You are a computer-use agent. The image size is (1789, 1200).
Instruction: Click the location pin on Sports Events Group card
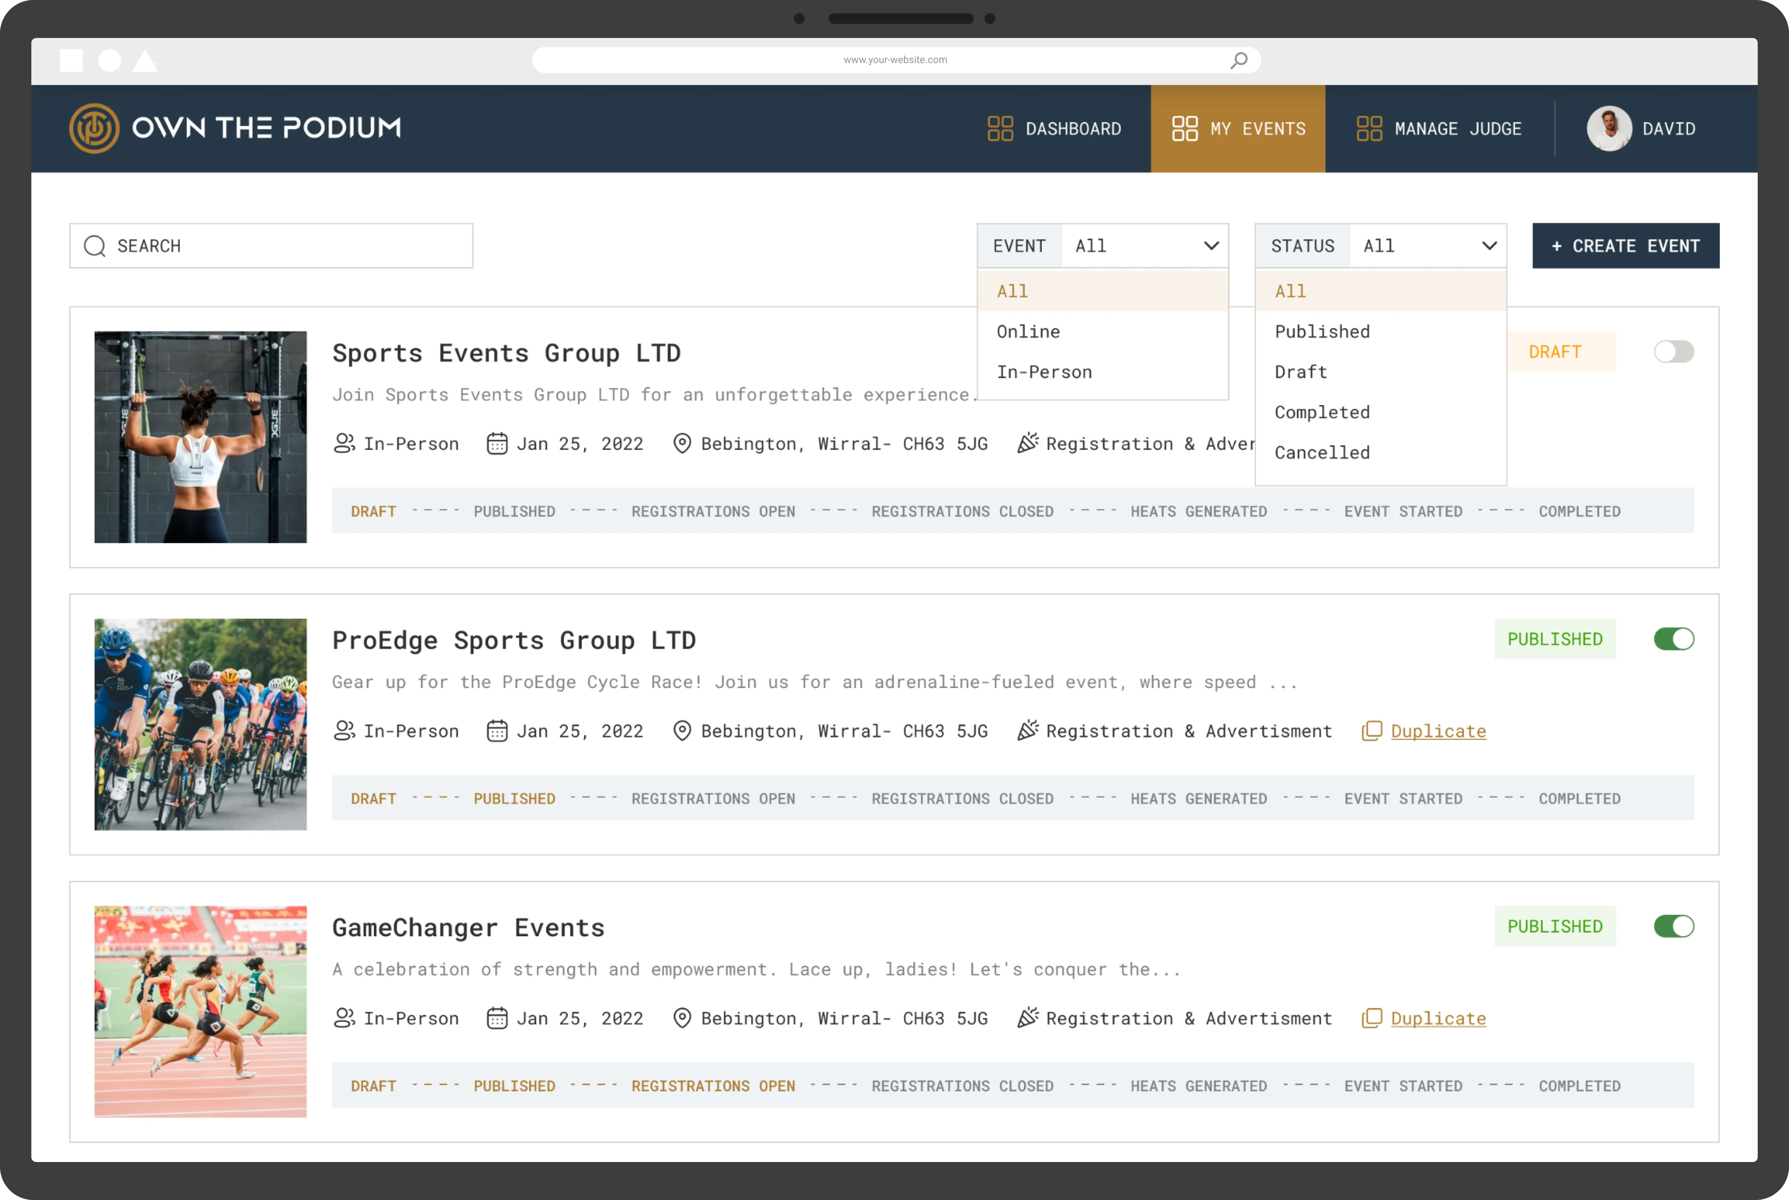click(682, 443)
